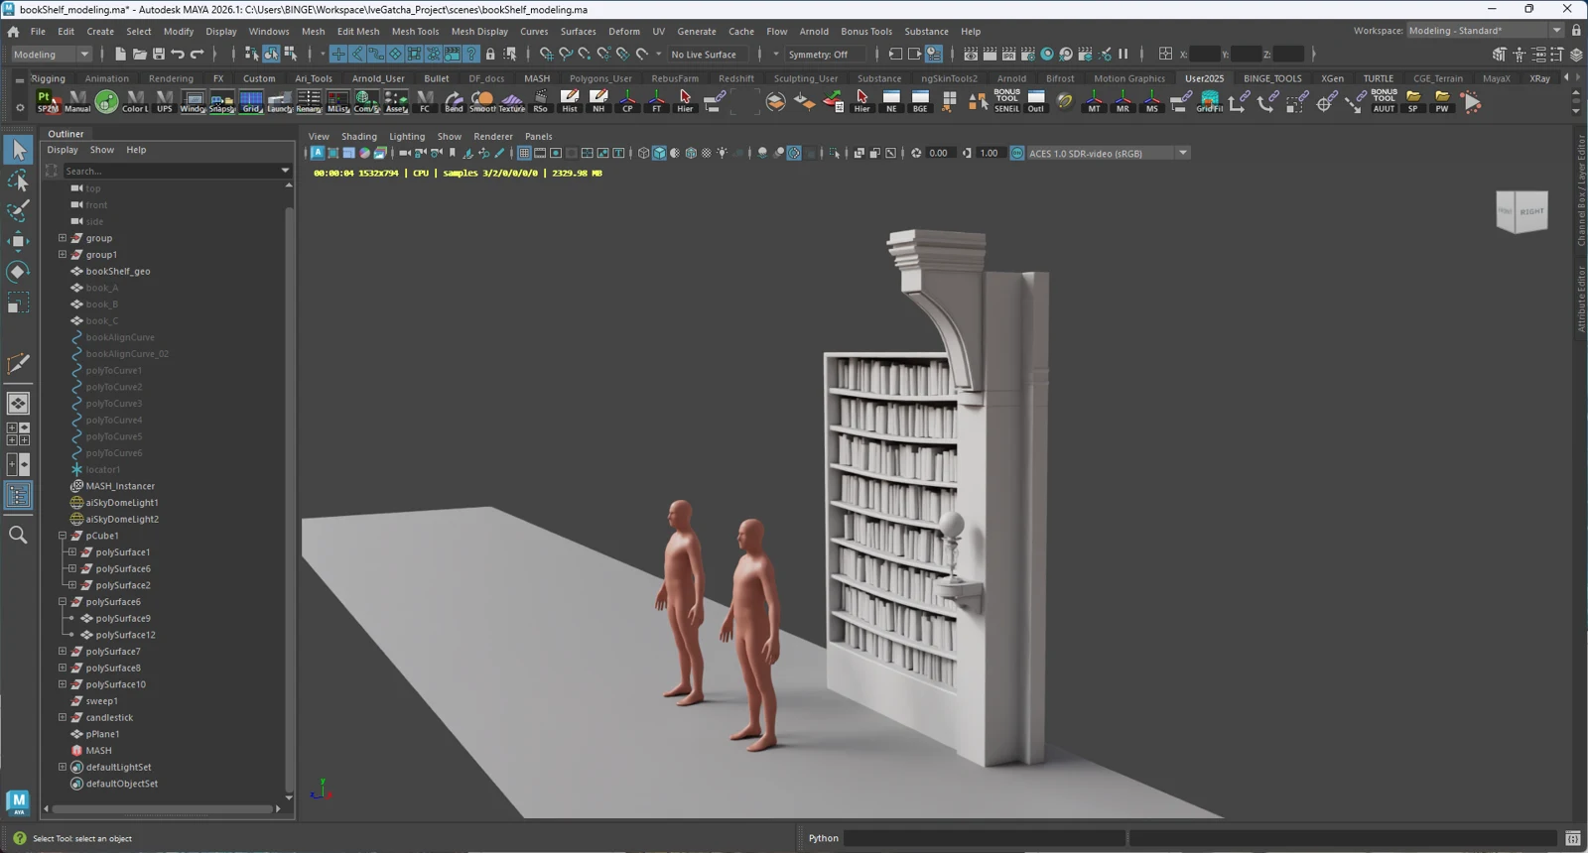The image size is (1588, 853).
Task: Click the New Scene icon in status line
Action: tap(120, 55)
